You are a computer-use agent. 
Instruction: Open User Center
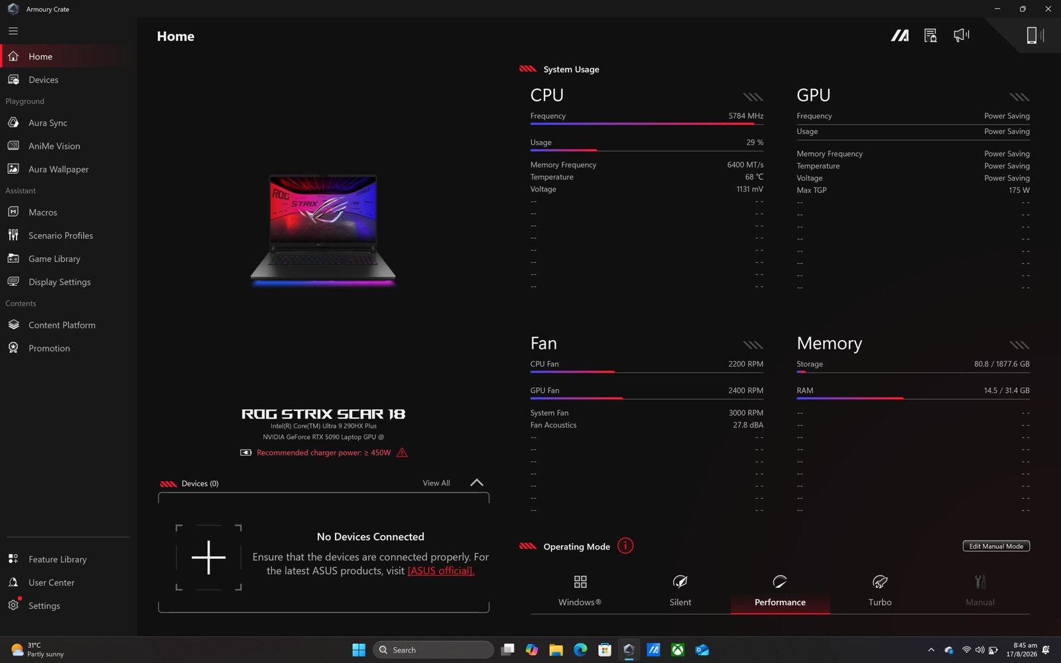coord(66,582)
